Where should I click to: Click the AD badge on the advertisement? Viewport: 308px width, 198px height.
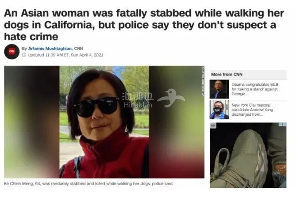(x=213, y=126)
